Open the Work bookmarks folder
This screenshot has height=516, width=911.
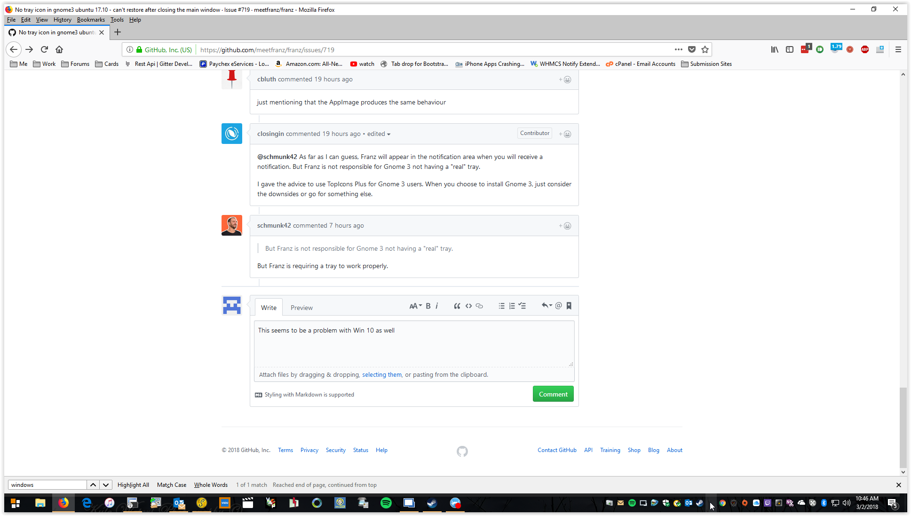(44, 64)
